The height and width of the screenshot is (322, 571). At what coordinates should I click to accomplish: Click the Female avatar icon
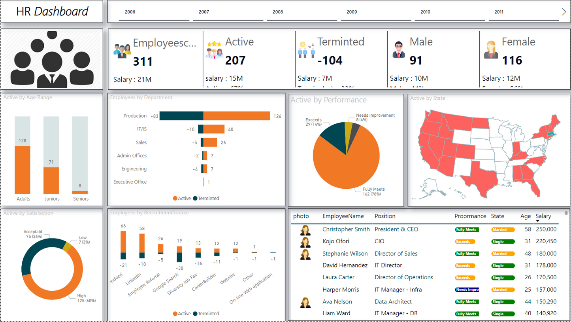click(x=491, y=50)
